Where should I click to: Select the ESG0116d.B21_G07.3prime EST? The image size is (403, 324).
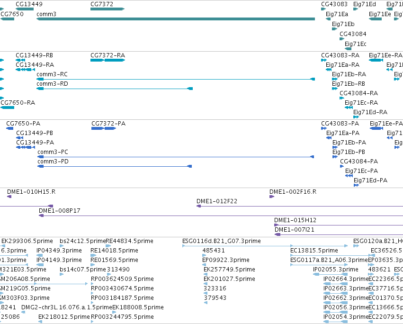[x=265, y=246]
